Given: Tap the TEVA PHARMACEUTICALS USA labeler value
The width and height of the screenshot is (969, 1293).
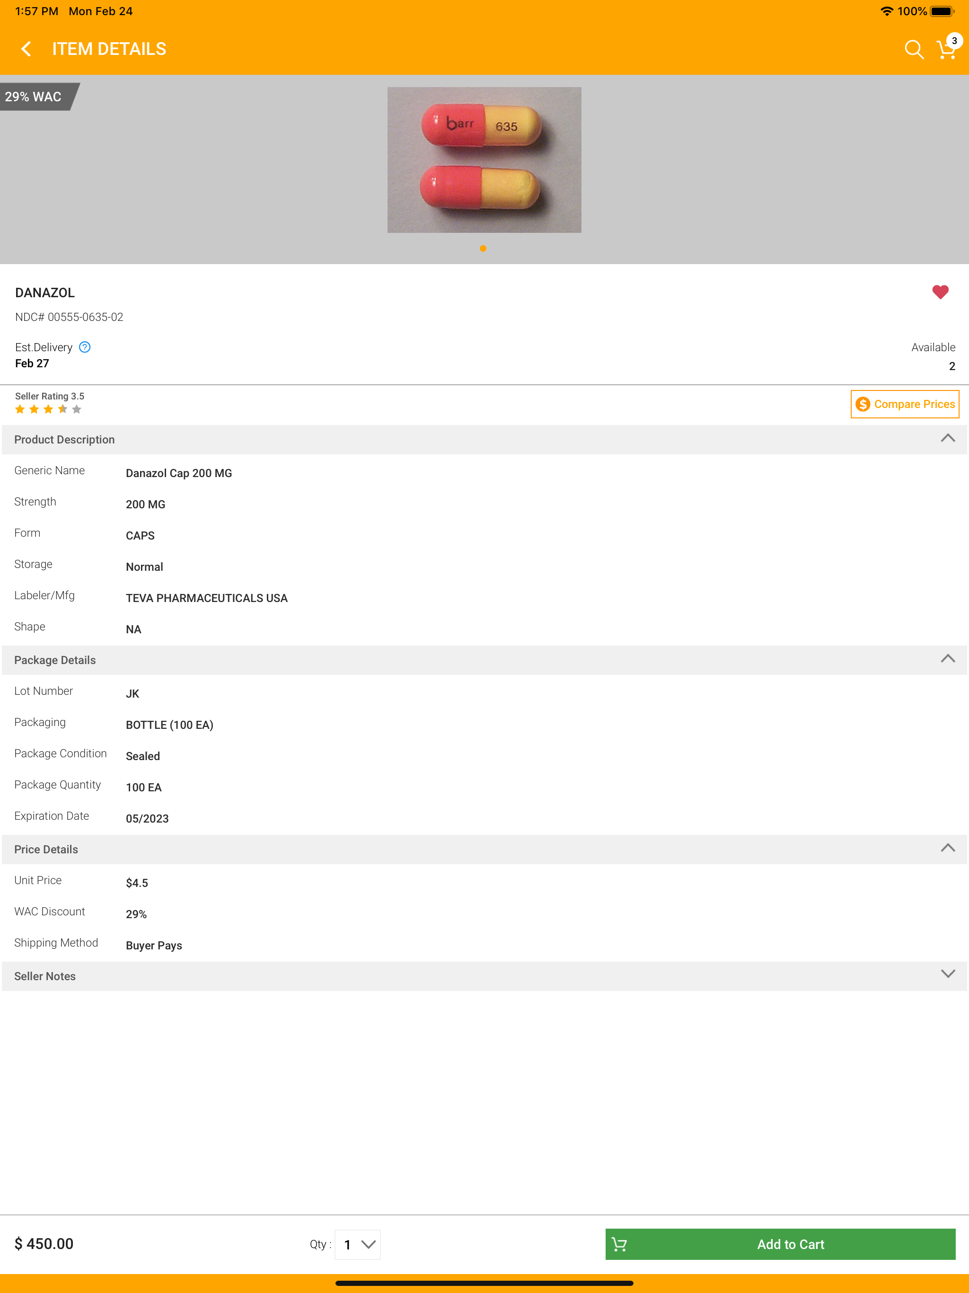Looking at the screenshot, I should (206, 598).
